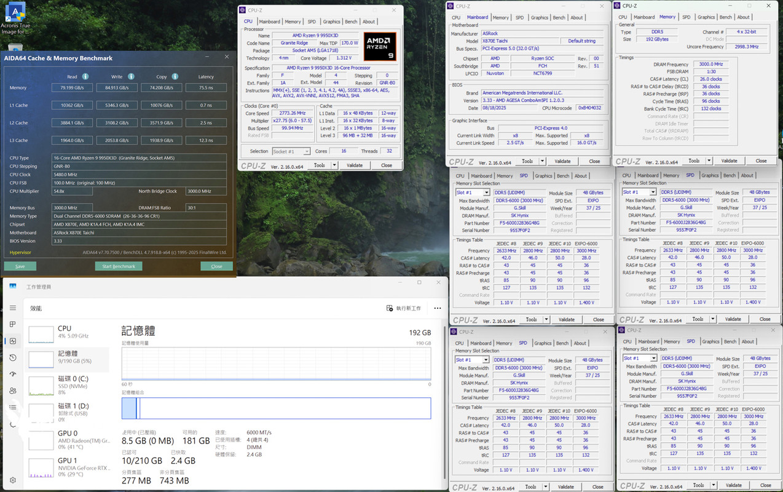This screenshot has width=783, height=492.
Task: Click Save button in AIDA64 benchmark
Action: [x=20, y=266]
